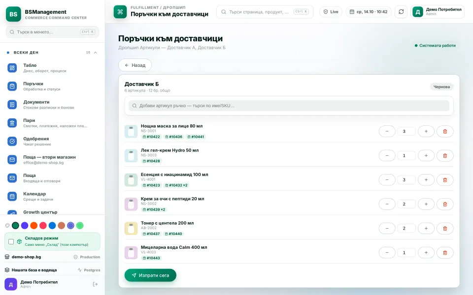Image resolution: width=473 pixels, height=295 pixels.
Task: Click the refresh icon in header
Action: pos(401,12)
